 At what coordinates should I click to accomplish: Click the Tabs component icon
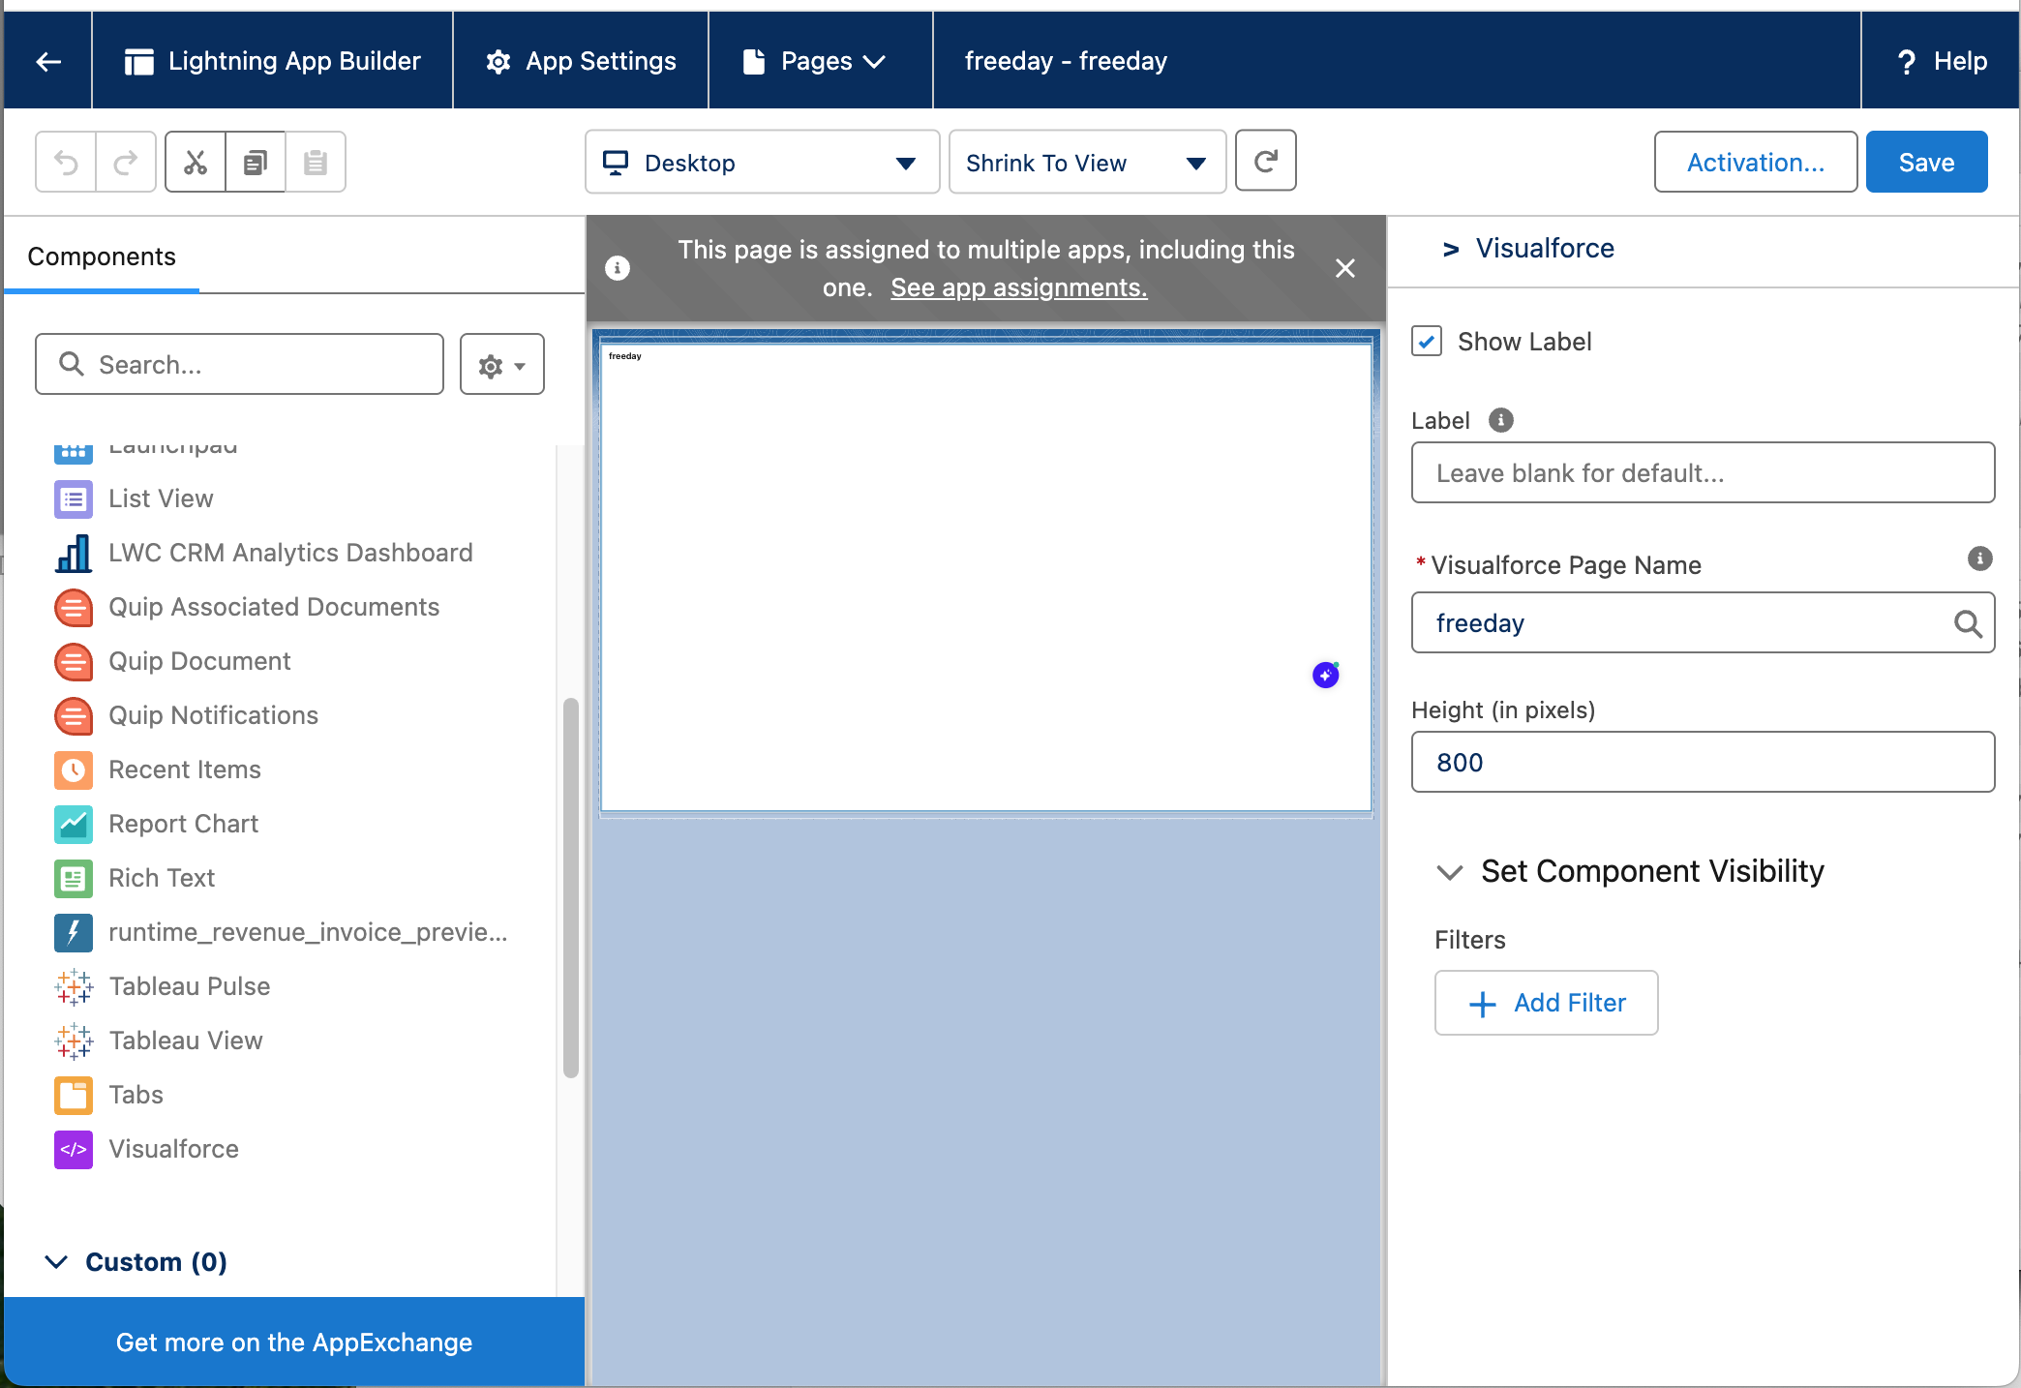click(x=74, y=1096)
